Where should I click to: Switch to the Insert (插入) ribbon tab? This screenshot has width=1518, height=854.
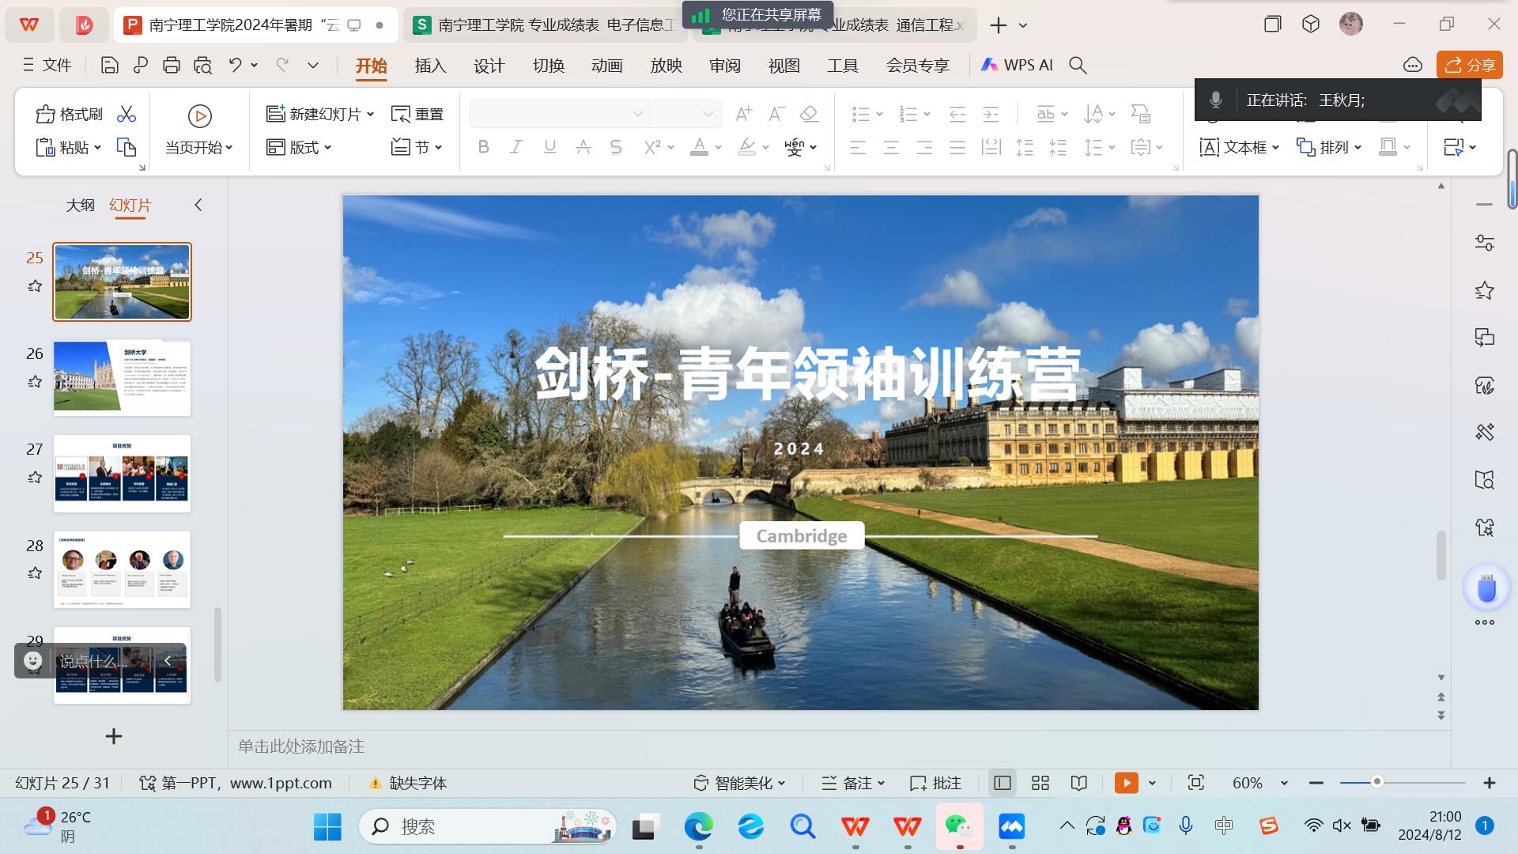430,66
